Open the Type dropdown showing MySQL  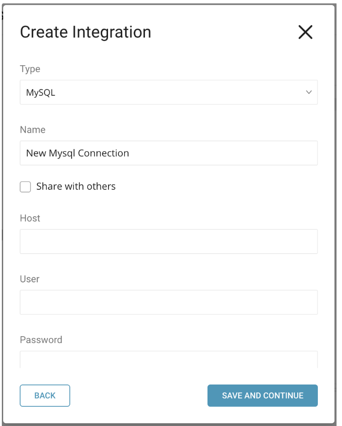[x=168, y=93]
